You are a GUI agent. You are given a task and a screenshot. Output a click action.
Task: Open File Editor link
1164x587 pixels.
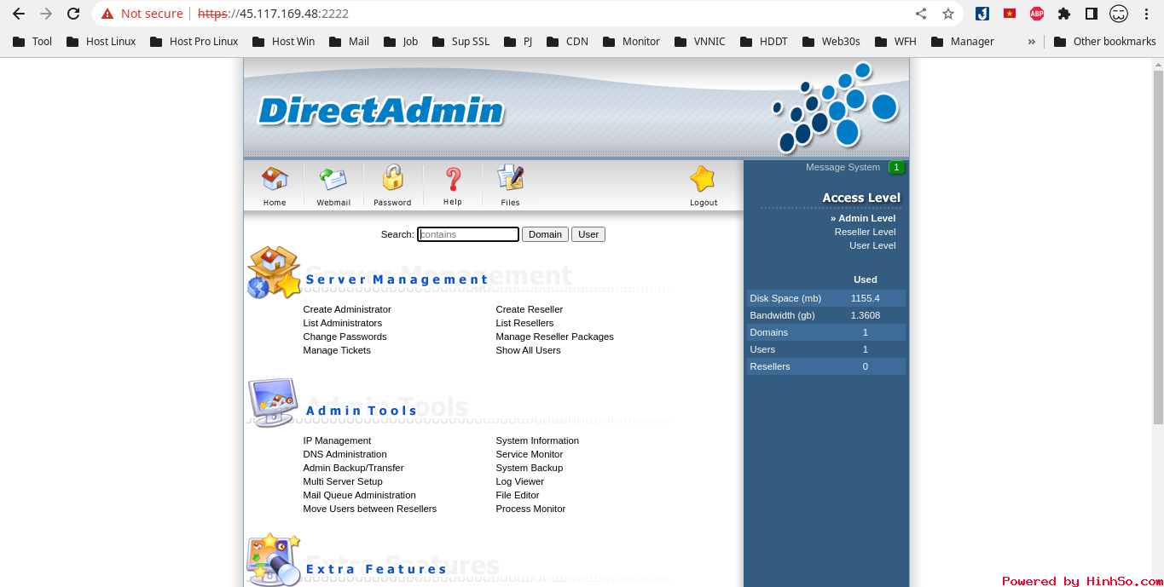(518, 495)
